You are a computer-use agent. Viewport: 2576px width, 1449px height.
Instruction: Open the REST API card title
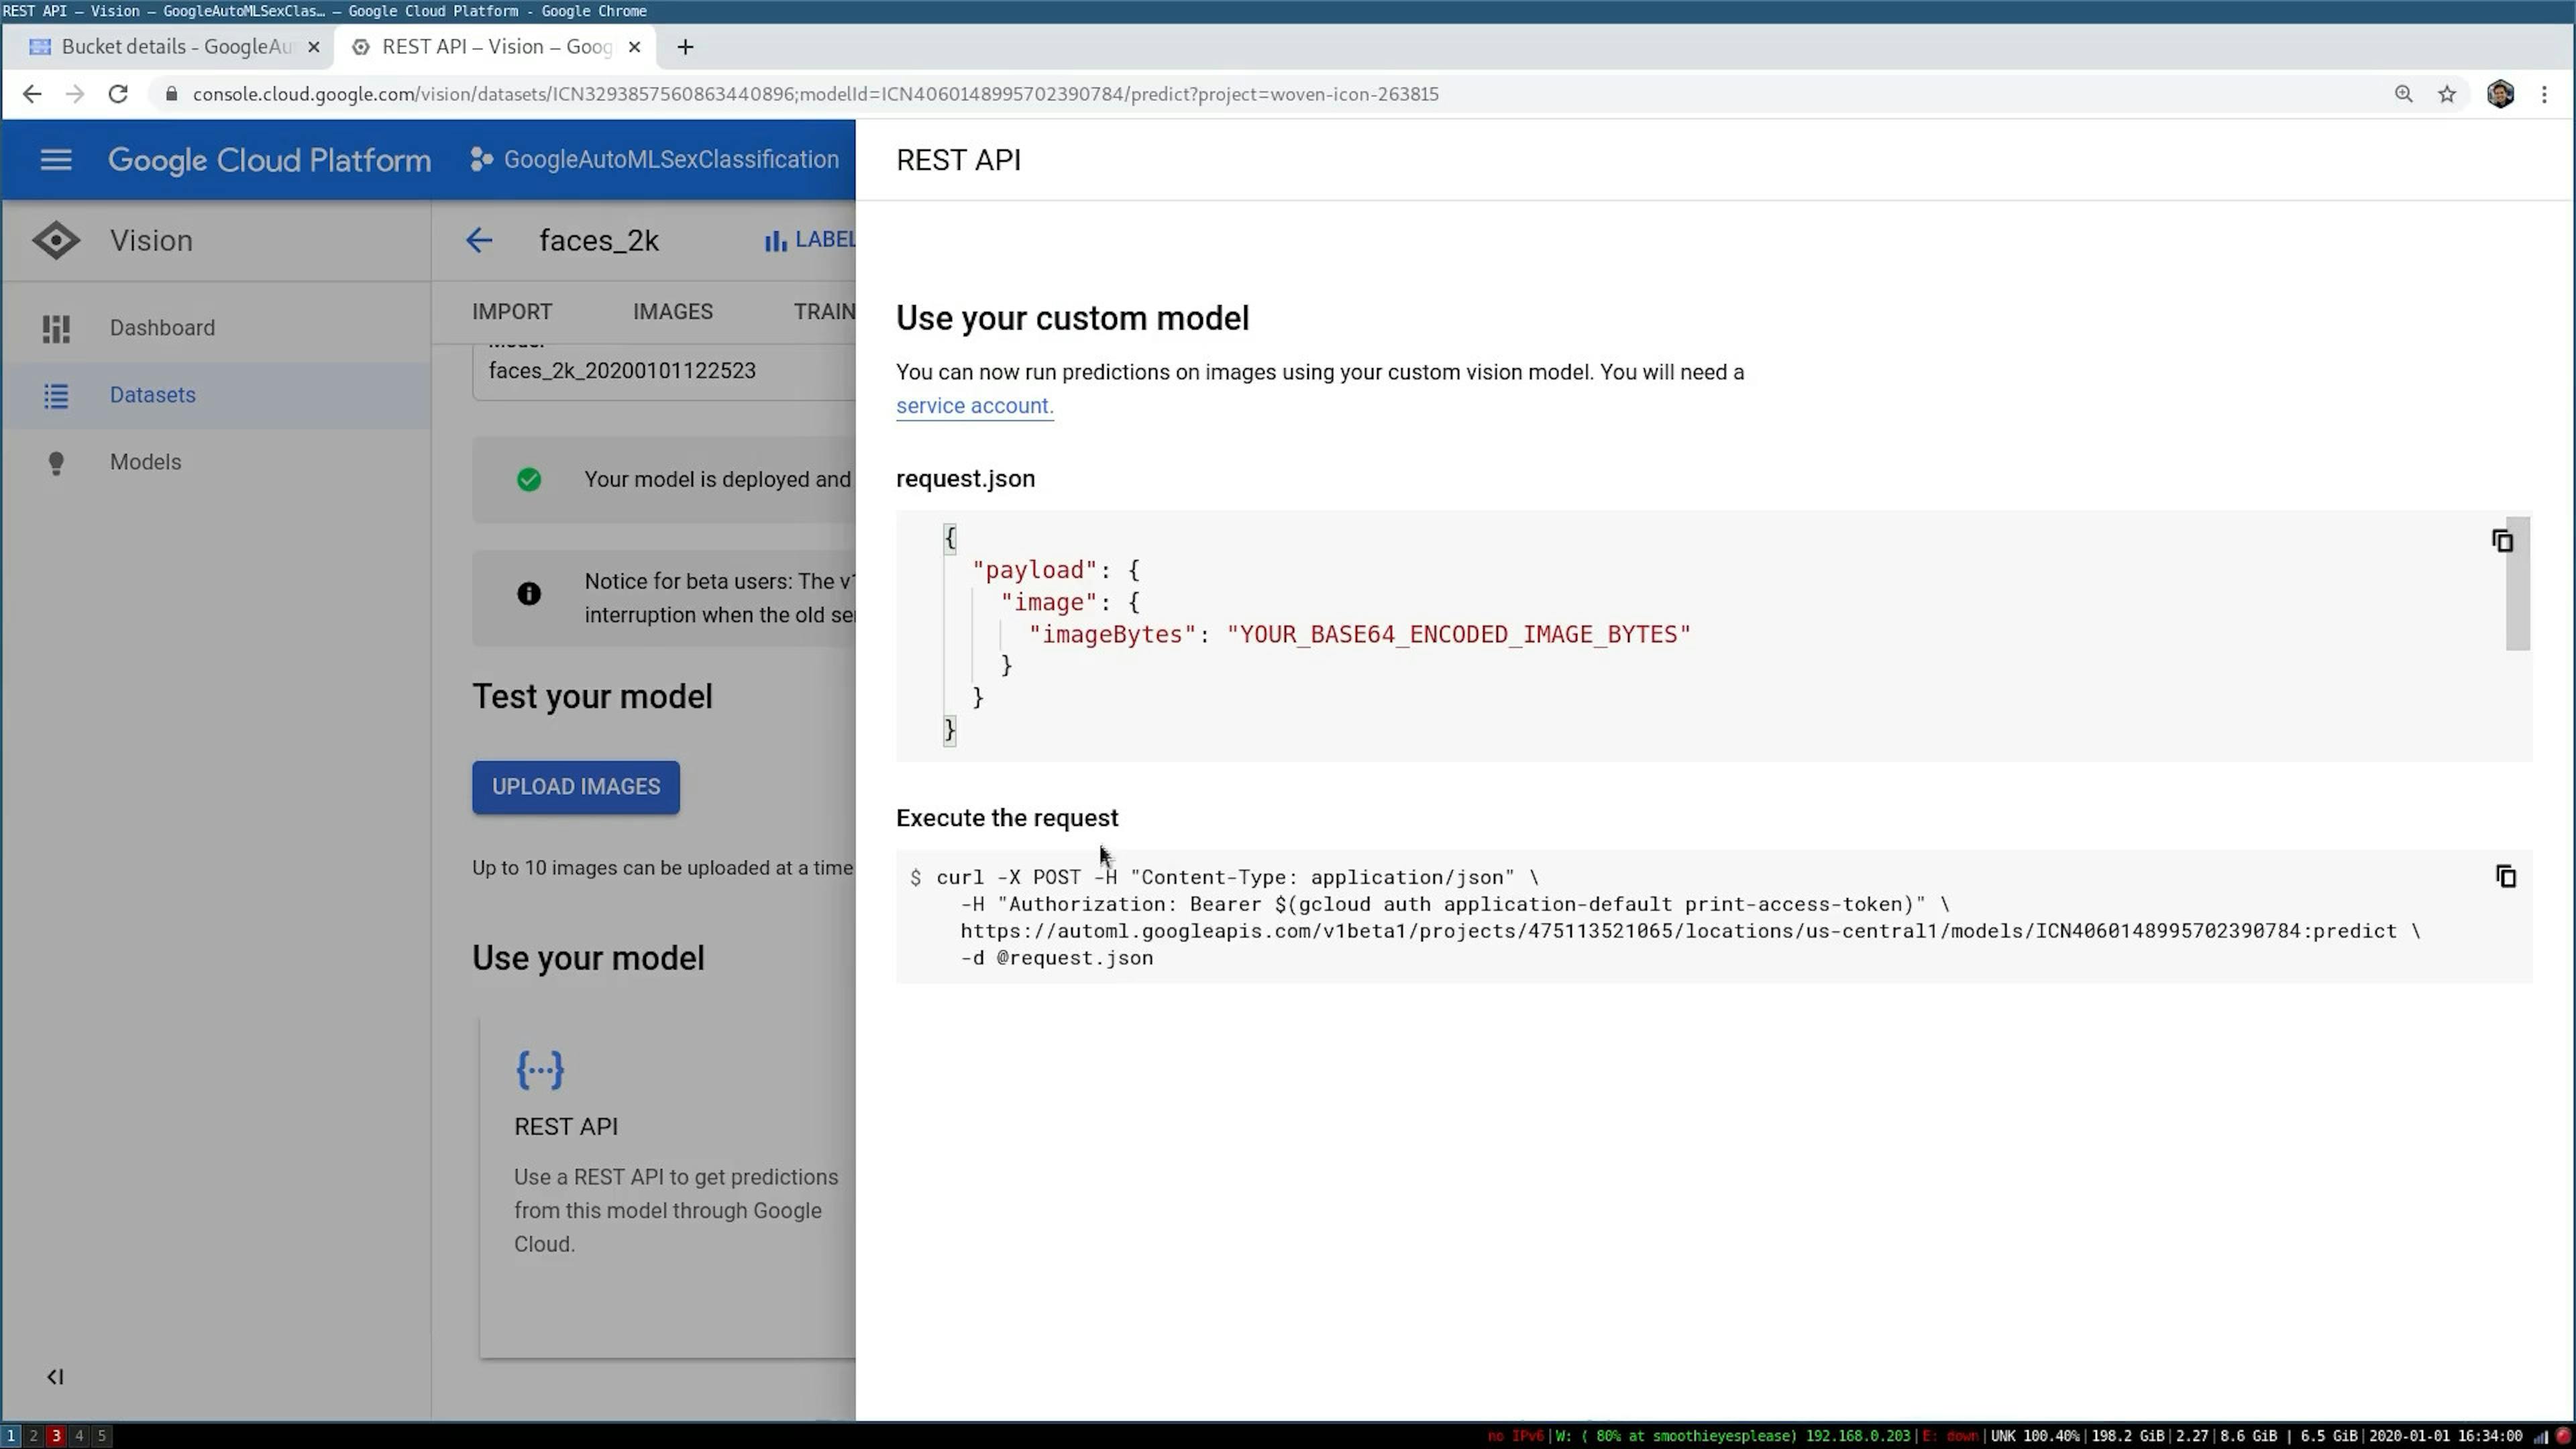[x=566, y=1127]
